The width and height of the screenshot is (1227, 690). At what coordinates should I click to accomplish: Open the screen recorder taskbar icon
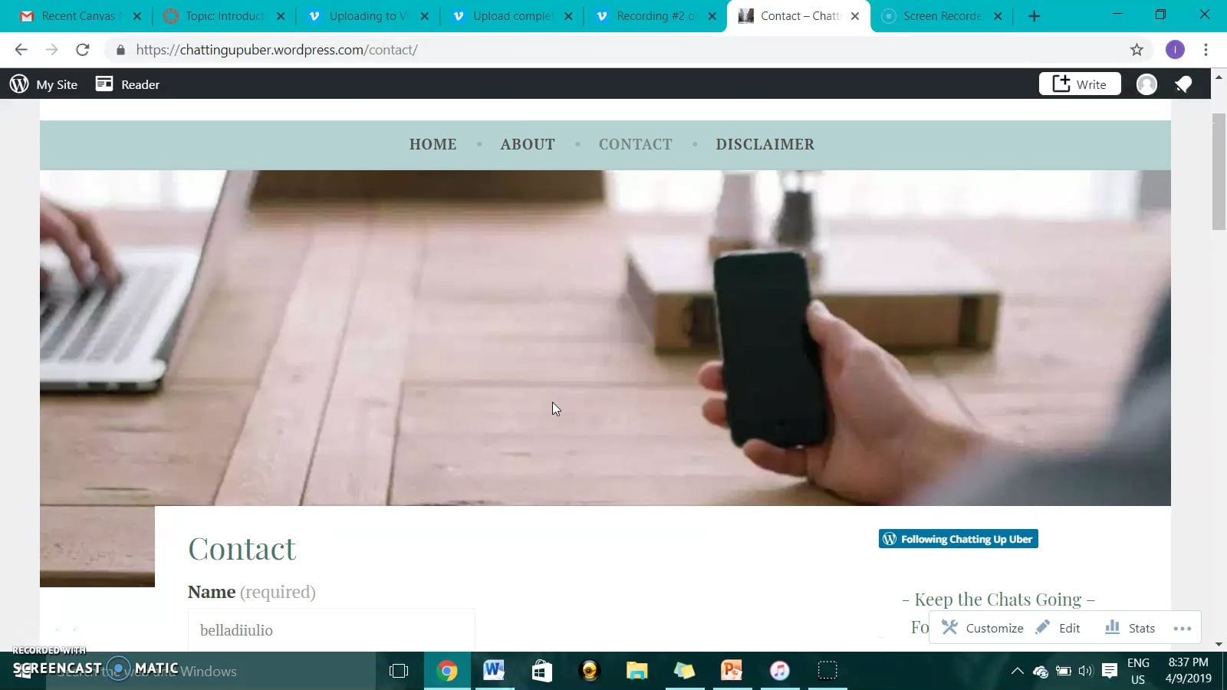(x=827, y=671)
